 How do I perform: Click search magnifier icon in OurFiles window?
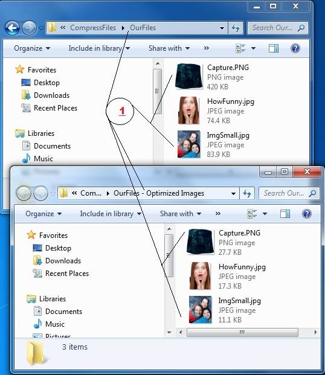301,28
